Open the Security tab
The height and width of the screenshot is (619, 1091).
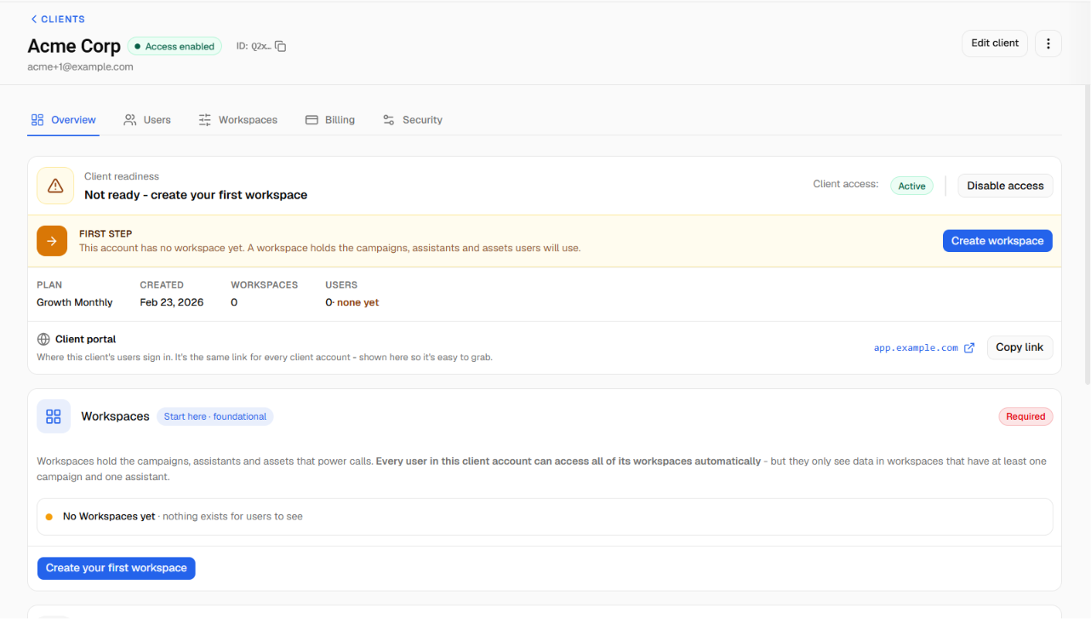(x=413, y=120)
